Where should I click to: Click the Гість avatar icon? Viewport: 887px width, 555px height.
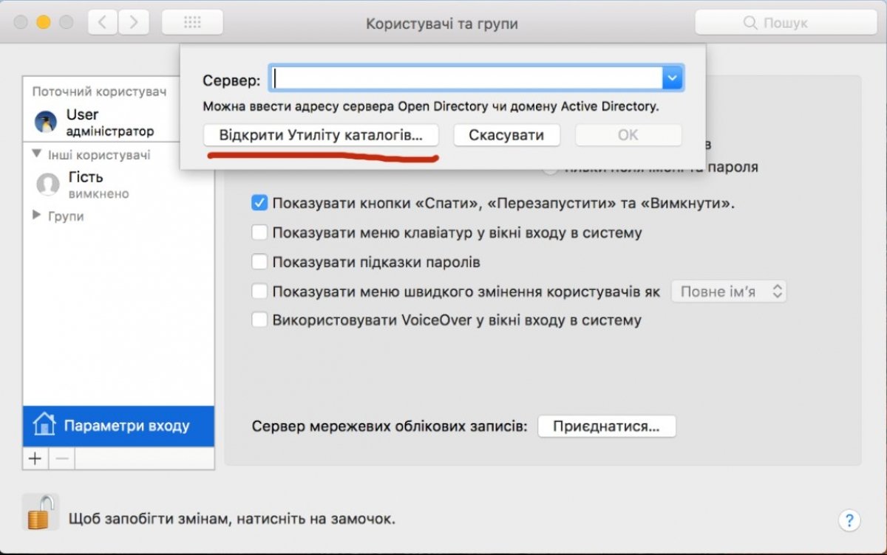47,185
